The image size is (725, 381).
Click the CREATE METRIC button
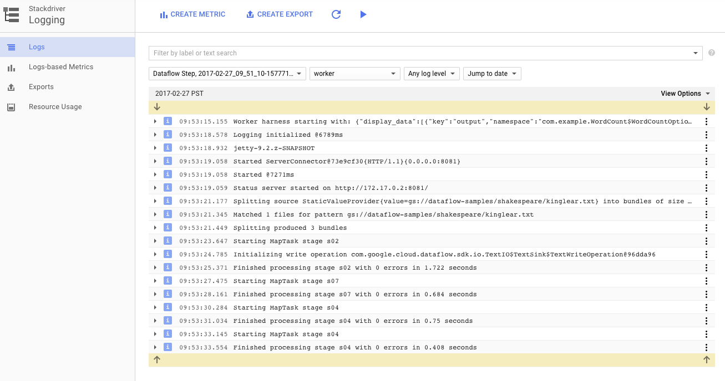192,14
